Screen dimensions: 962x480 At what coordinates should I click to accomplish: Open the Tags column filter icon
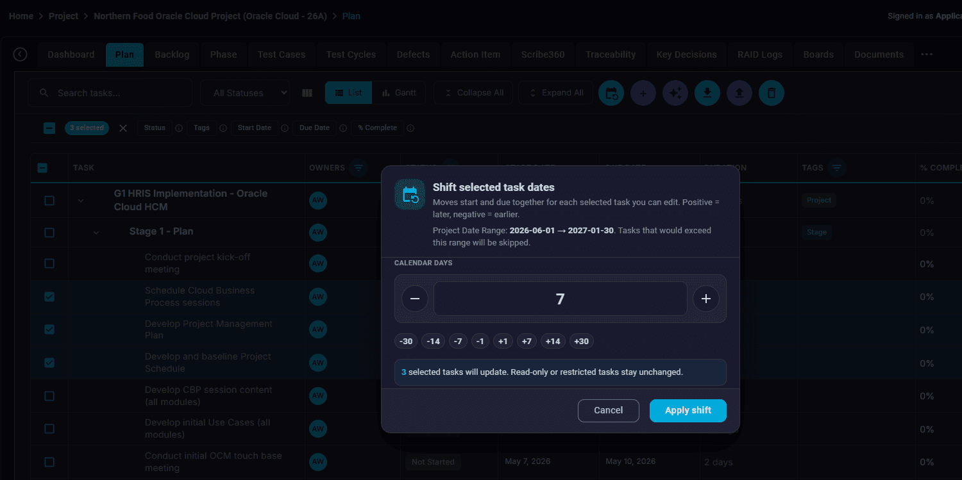[836, 168]
